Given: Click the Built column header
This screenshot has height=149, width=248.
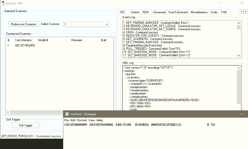Looking at the screenshot, I should [104, 40].
